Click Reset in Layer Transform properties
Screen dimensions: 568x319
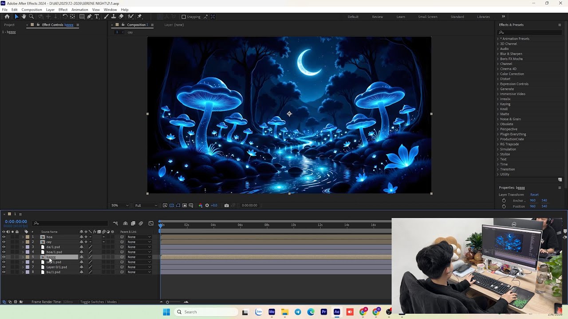(534, 195)
